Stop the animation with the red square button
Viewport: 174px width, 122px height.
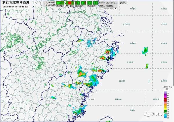point(70,3)
